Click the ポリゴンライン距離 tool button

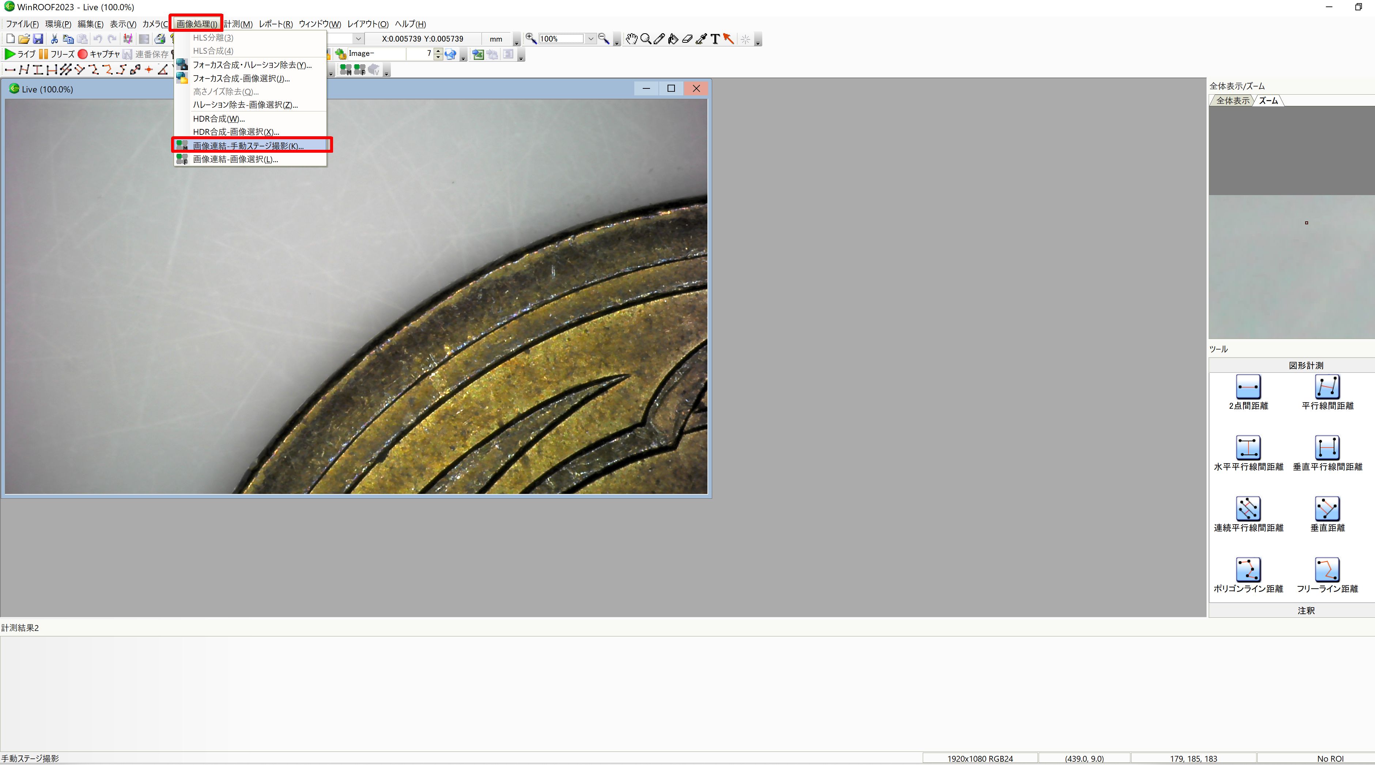coord(1248,576)
